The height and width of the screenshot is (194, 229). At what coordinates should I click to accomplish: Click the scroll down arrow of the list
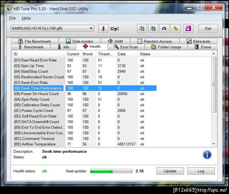(x=214, y=144)
